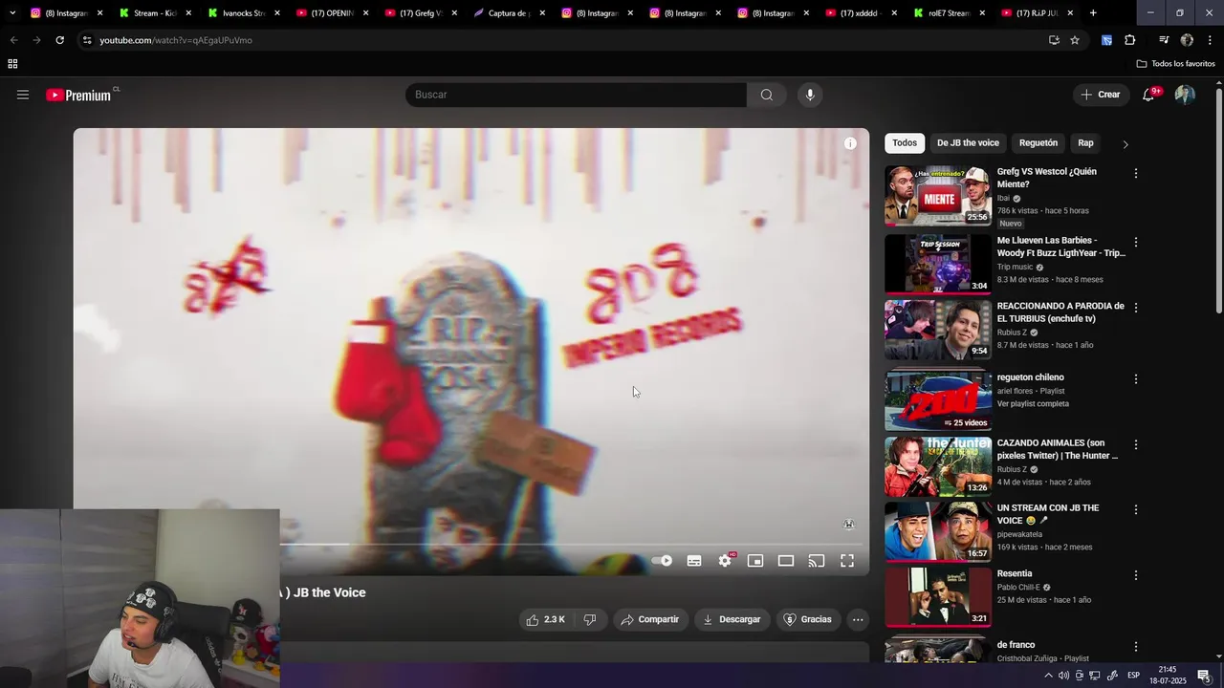This screenshot has height=688, width=1224.
Task: Open Todos los favoritos bookmarks folder
Action: pyautogui.click(x=1176, y=64)
